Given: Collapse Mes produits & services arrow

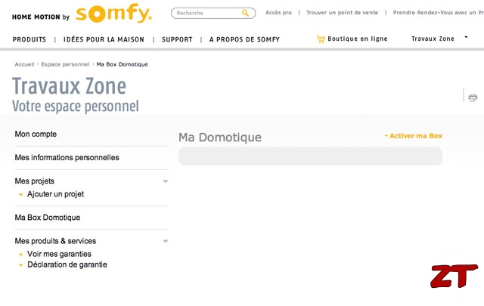Looking at the screenshot, I should click(x=166, y=241).
